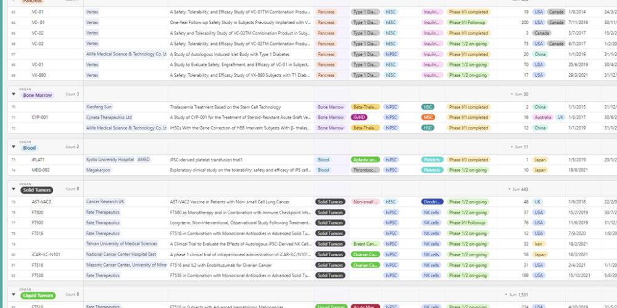Click the Dendri... cell type tag
Viewport: 617px width, 308px height.
point(433,202)
